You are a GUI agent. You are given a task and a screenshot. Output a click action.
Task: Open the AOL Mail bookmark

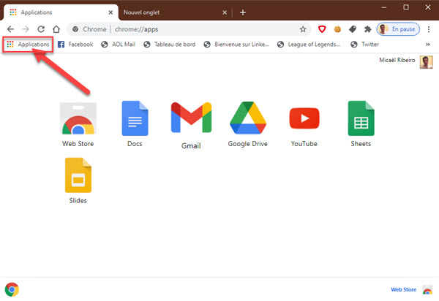[x=118, y=44]
